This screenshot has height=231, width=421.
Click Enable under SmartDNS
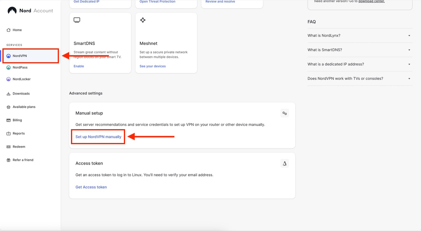click(x=79, y=66)
